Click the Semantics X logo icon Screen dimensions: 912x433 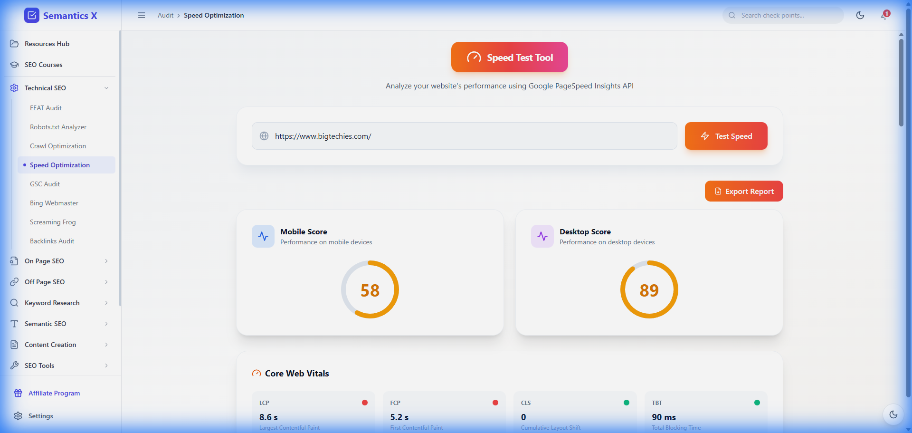(32, 15)
